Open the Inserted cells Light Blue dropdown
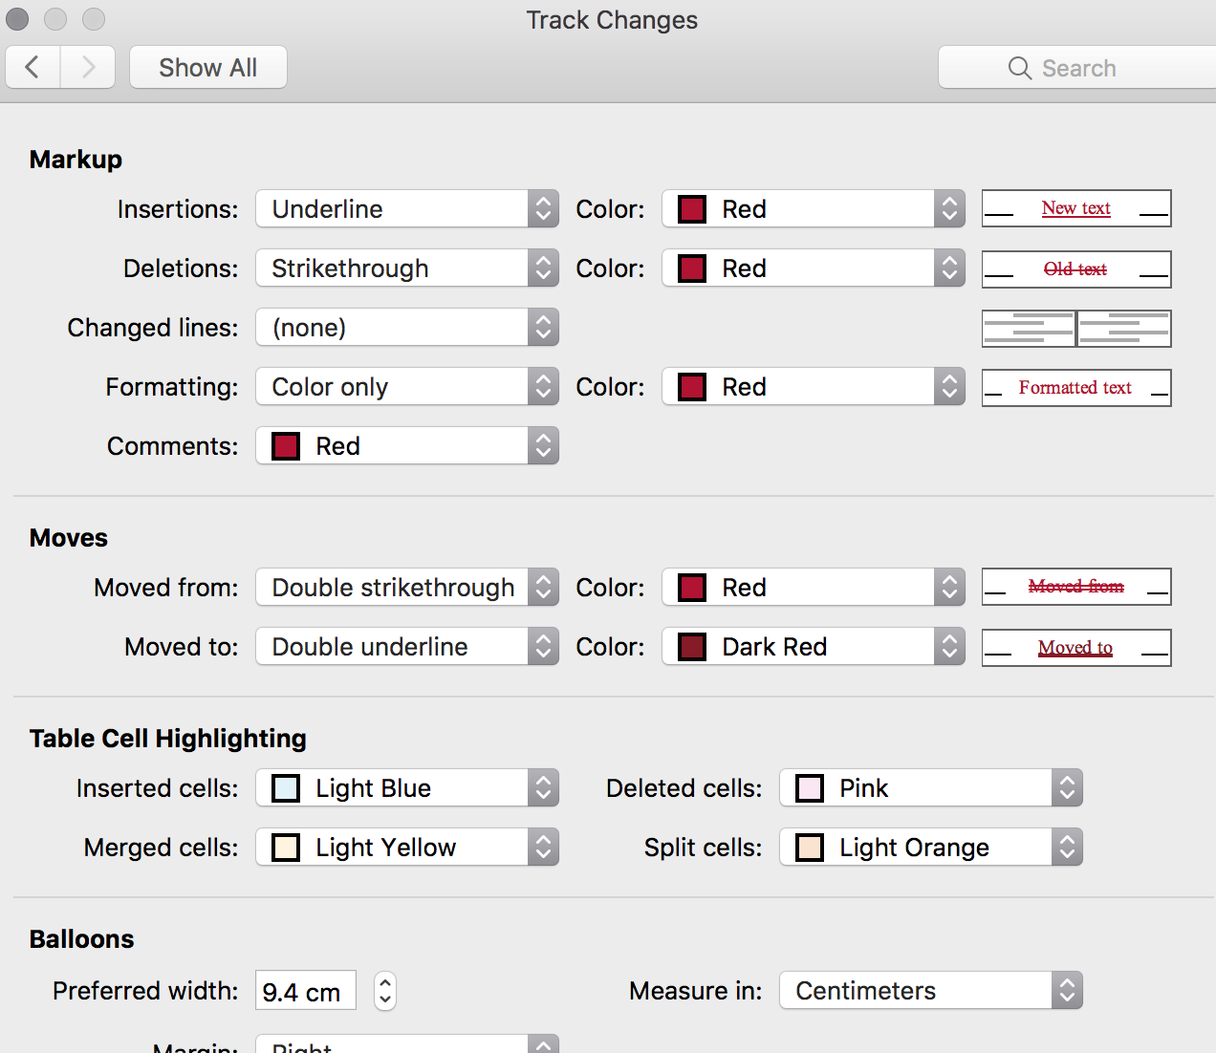 406,788
